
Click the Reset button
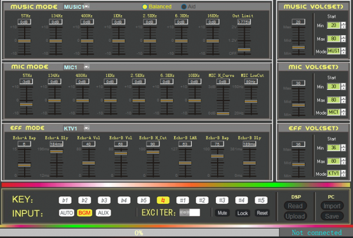[262, 213]
